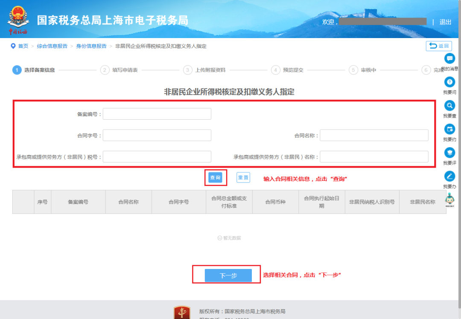This screenshot has width=461, height=319.
Task: Go to 首页 breadcrumb link
Action: click(x=23, y=46)
